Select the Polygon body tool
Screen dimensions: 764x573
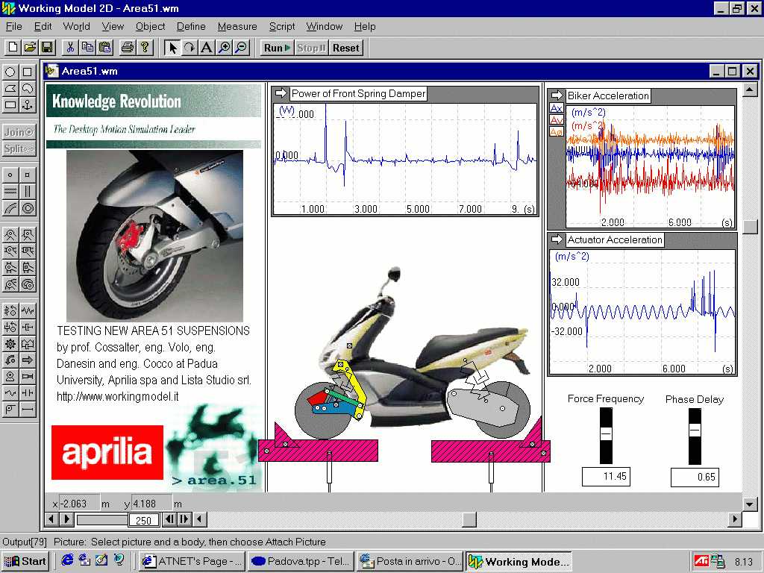(x=10, y=88)
